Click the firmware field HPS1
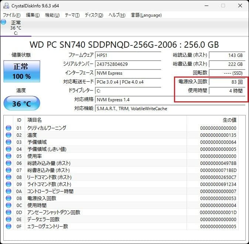This screenshot has height=244, width=249. [x=128, y=55]
